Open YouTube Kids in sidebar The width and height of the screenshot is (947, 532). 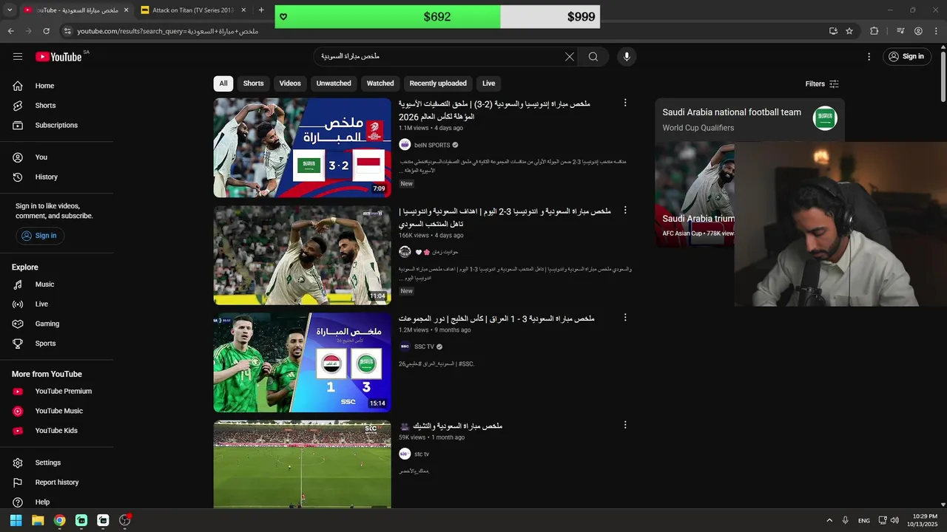tap(58, 431)
